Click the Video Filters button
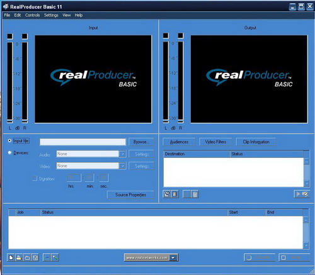This screenshot has width=315, height=275. point(215,142)
